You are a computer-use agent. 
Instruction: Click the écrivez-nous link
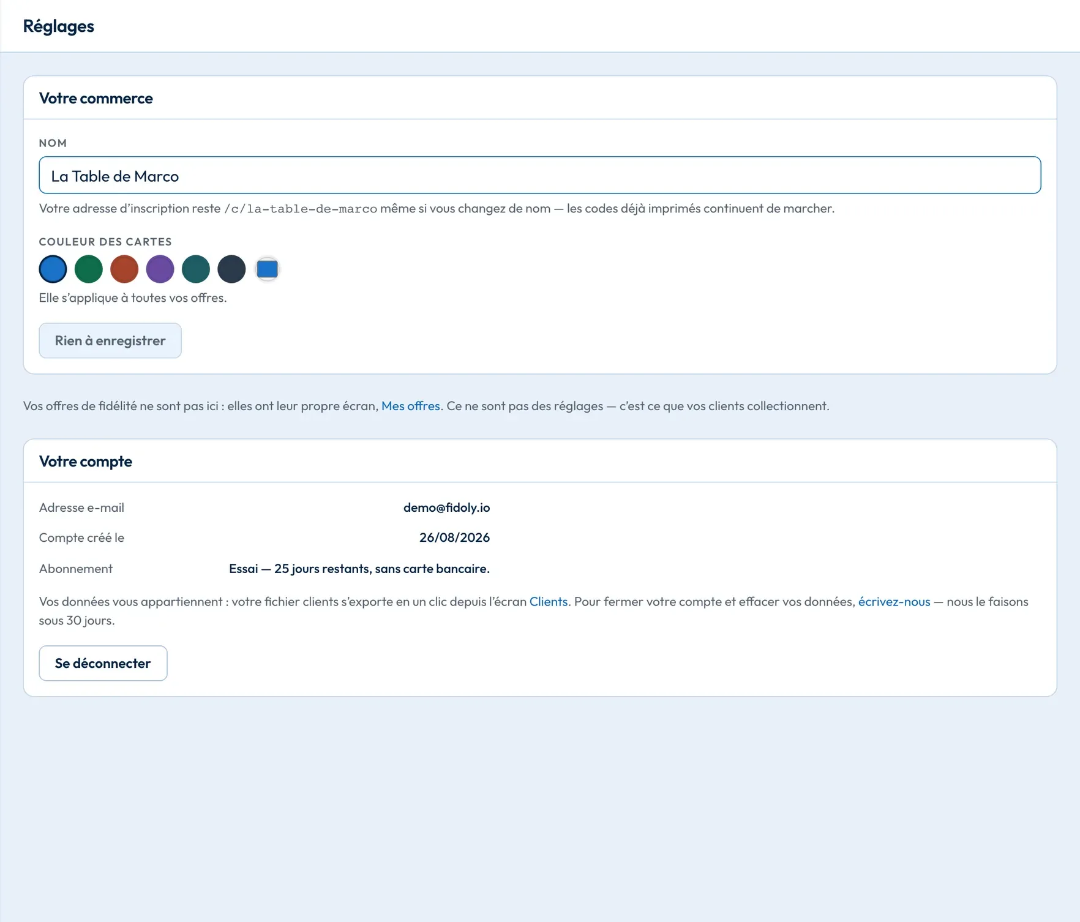894,602
